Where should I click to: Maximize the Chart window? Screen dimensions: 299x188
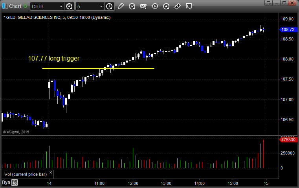click(284, 3)
